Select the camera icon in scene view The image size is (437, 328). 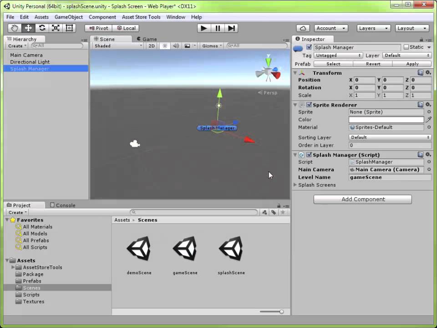click(x=135, y=143)
